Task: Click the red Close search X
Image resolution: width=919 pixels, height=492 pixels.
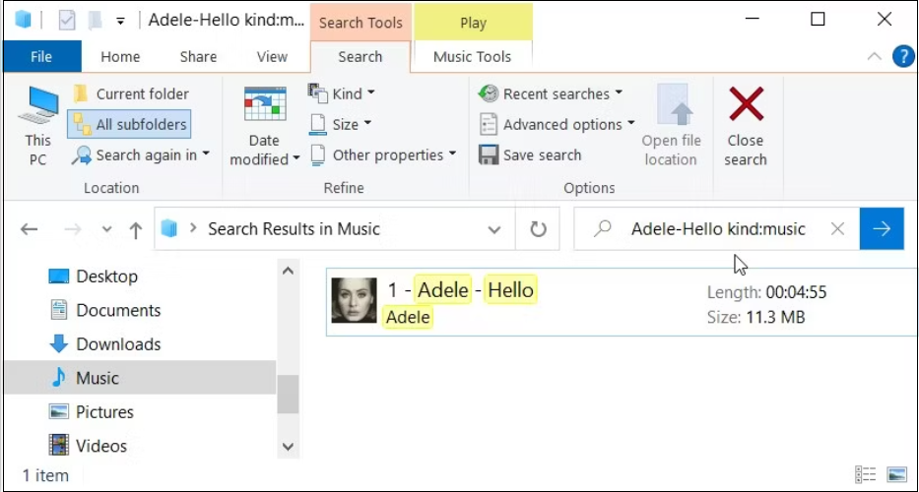Action: (x=746, y=104)
